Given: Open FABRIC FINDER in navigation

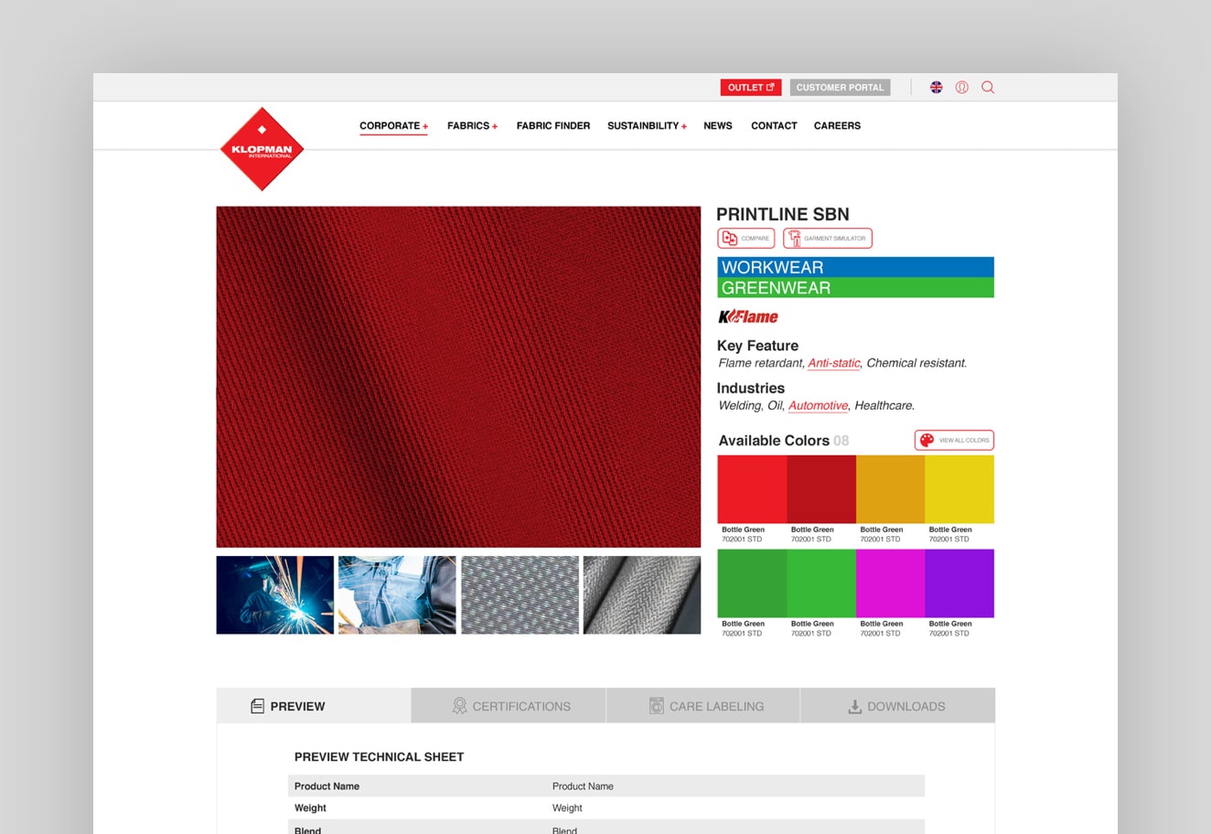Looking at the screenshot, I should [x=553, y=126].
